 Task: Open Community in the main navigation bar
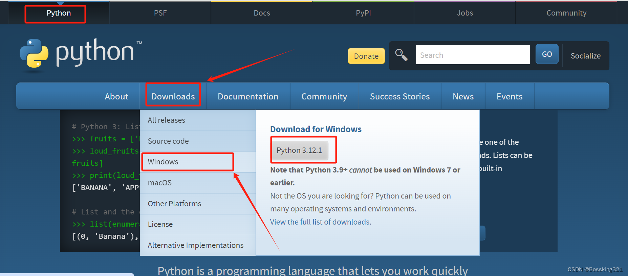pos(324,96)
